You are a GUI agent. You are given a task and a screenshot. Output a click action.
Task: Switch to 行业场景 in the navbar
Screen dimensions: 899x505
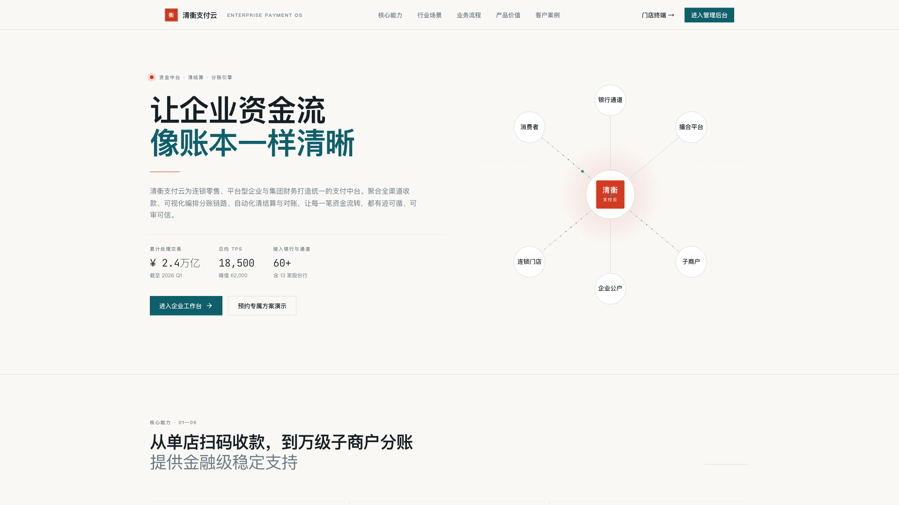coord(429,15)
